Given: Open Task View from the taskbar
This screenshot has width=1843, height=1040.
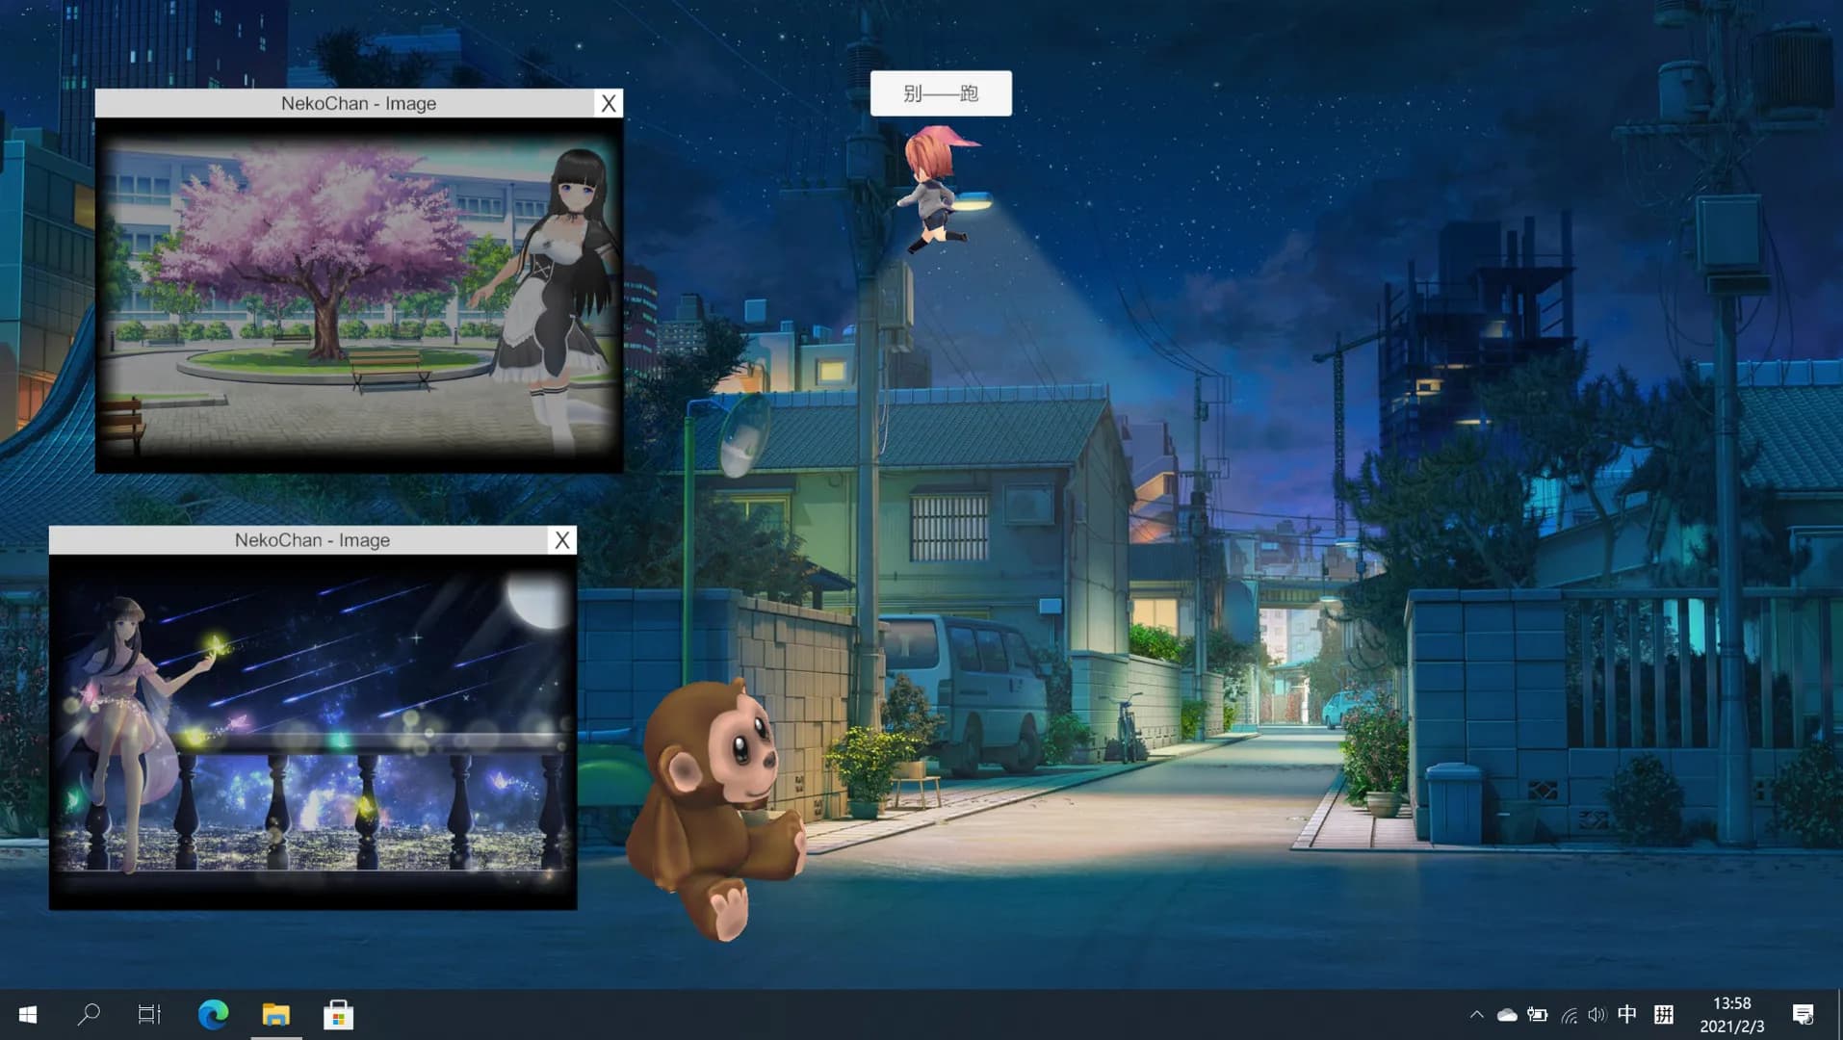Looking at the screenshot, I should tap(149, 1014).
